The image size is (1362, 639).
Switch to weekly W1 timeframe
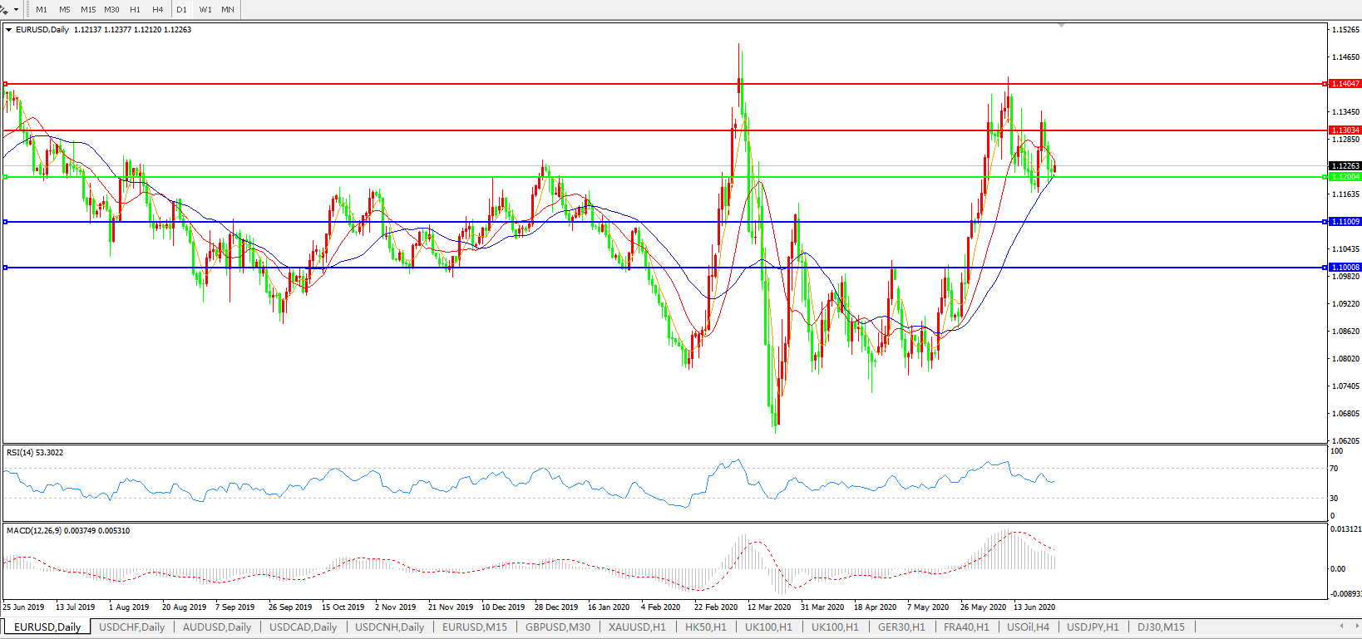click(205, 9)
